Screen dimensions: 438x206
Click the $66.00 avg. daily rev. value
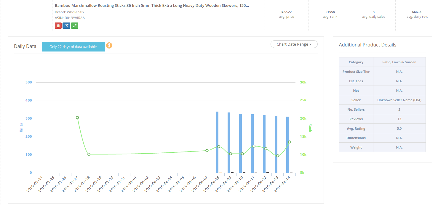[417, 12]
